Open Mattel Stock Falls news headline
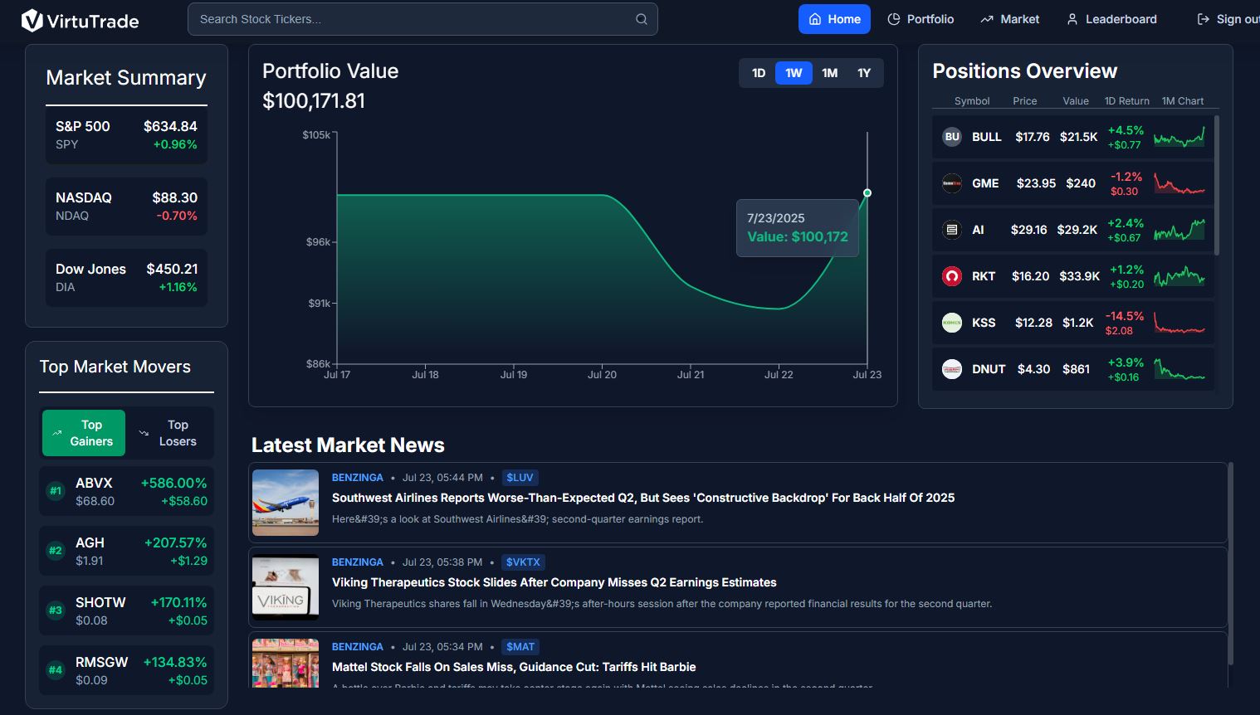 pyautogui.click(x=514, y=667)
